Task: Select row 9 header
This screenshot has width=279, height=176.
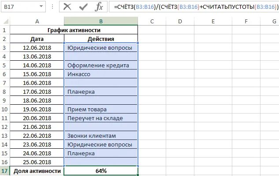Action: click(x=4, y=100)
